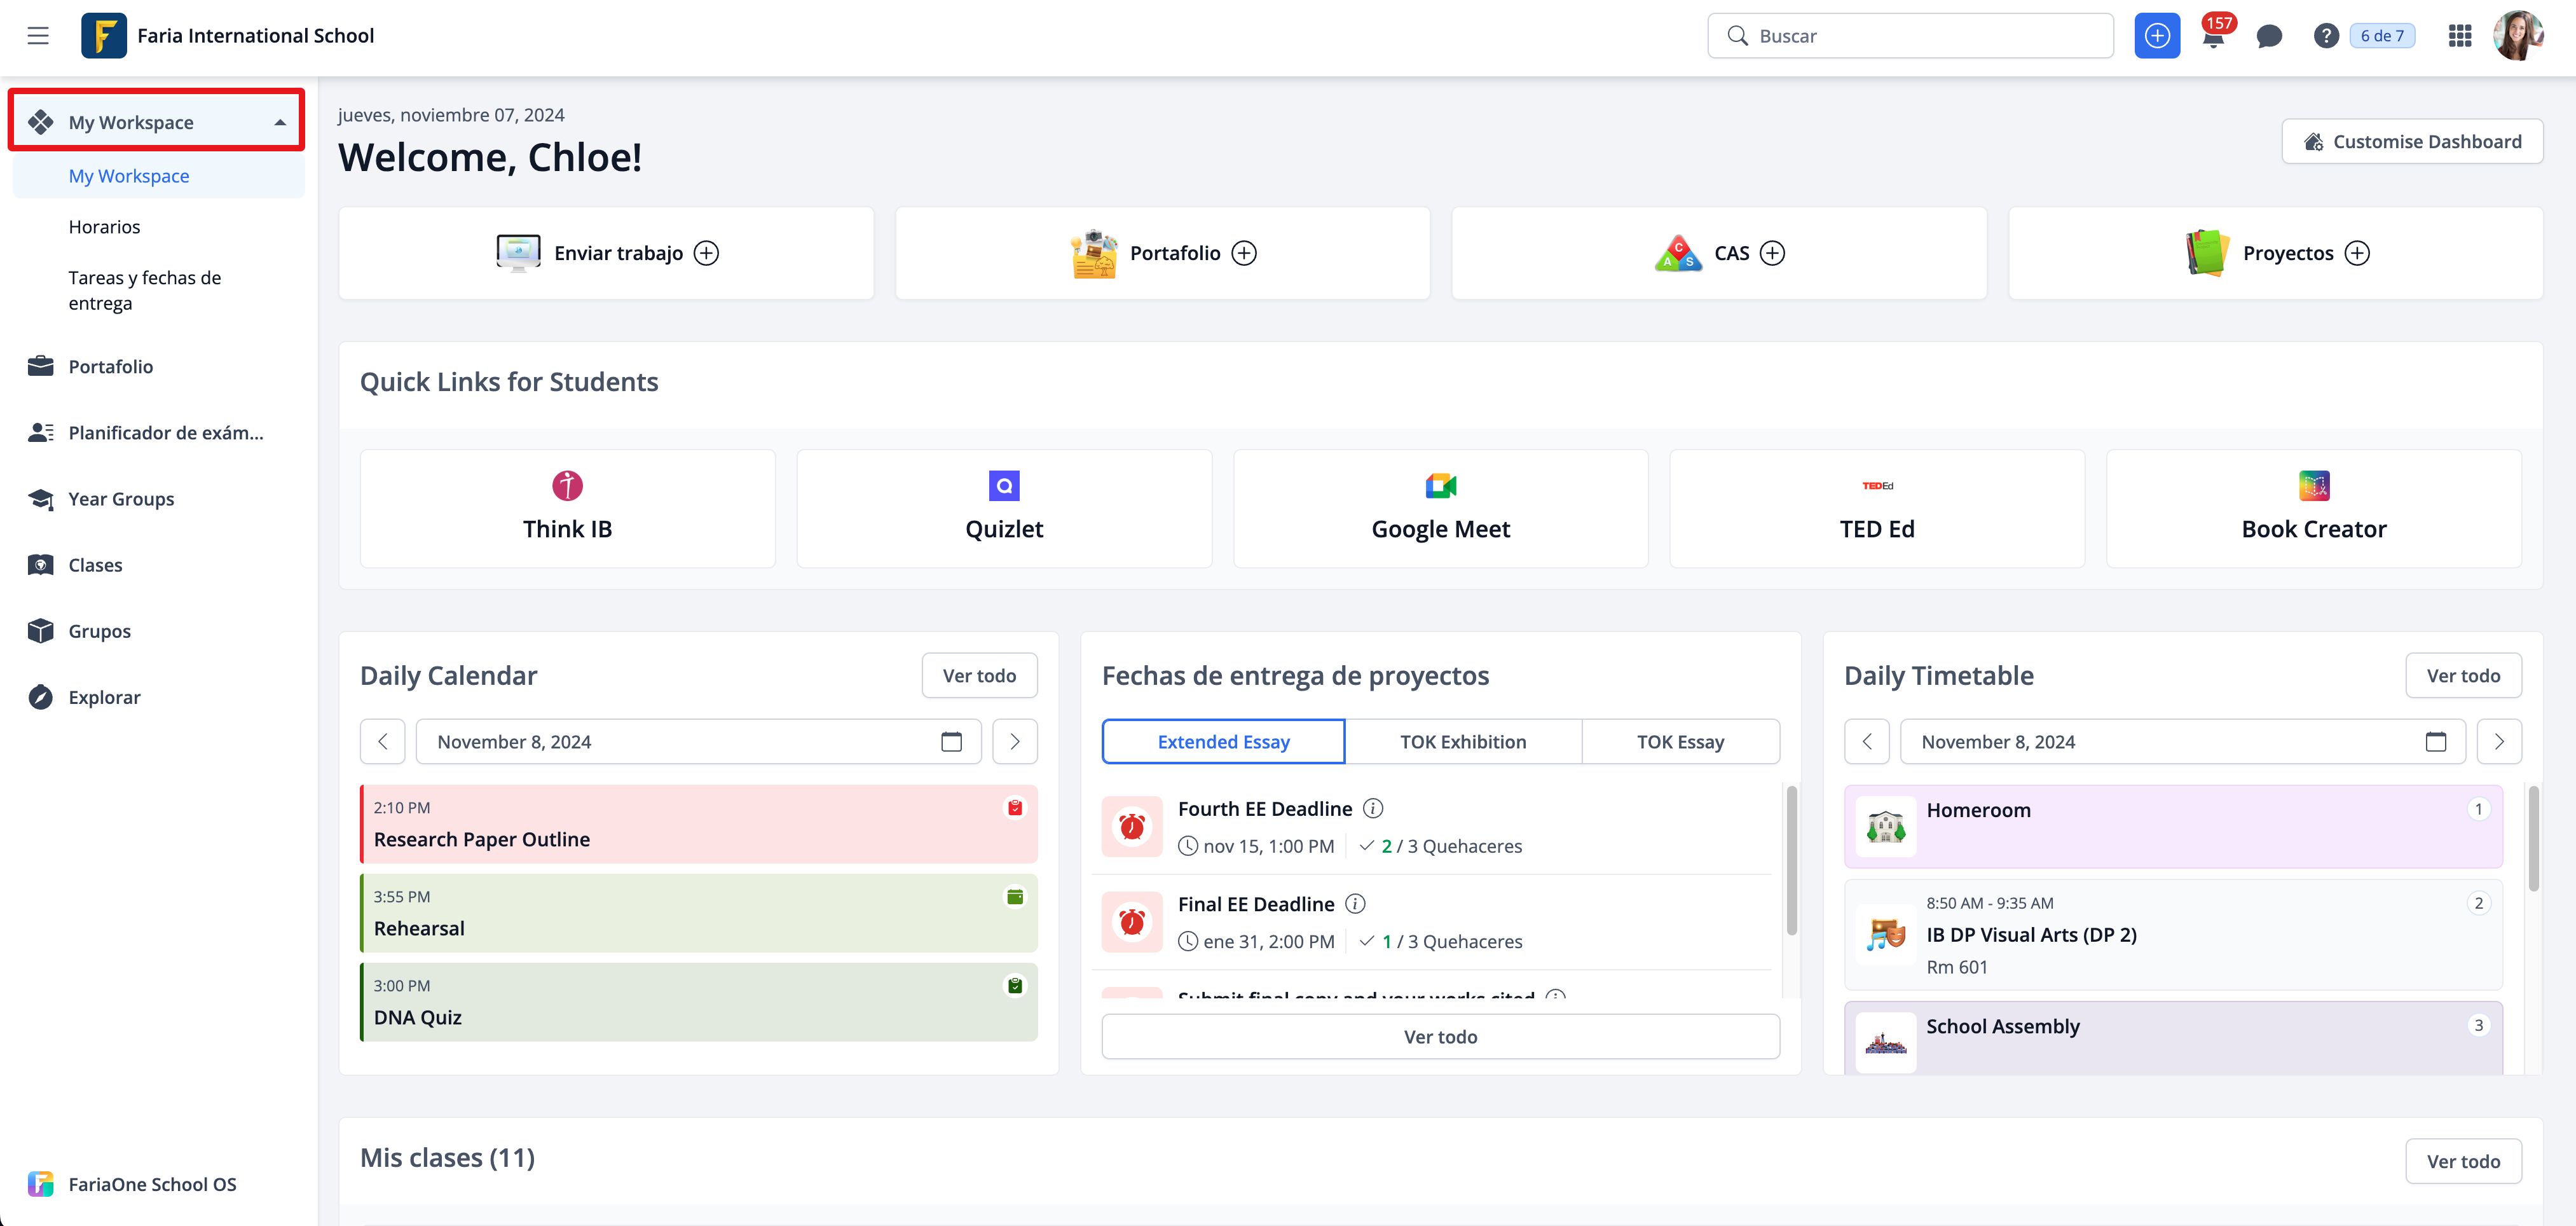Screen dimensions: 2576x1226
Task: Open Horarios in the sidebar
Action: pos(104,226)
